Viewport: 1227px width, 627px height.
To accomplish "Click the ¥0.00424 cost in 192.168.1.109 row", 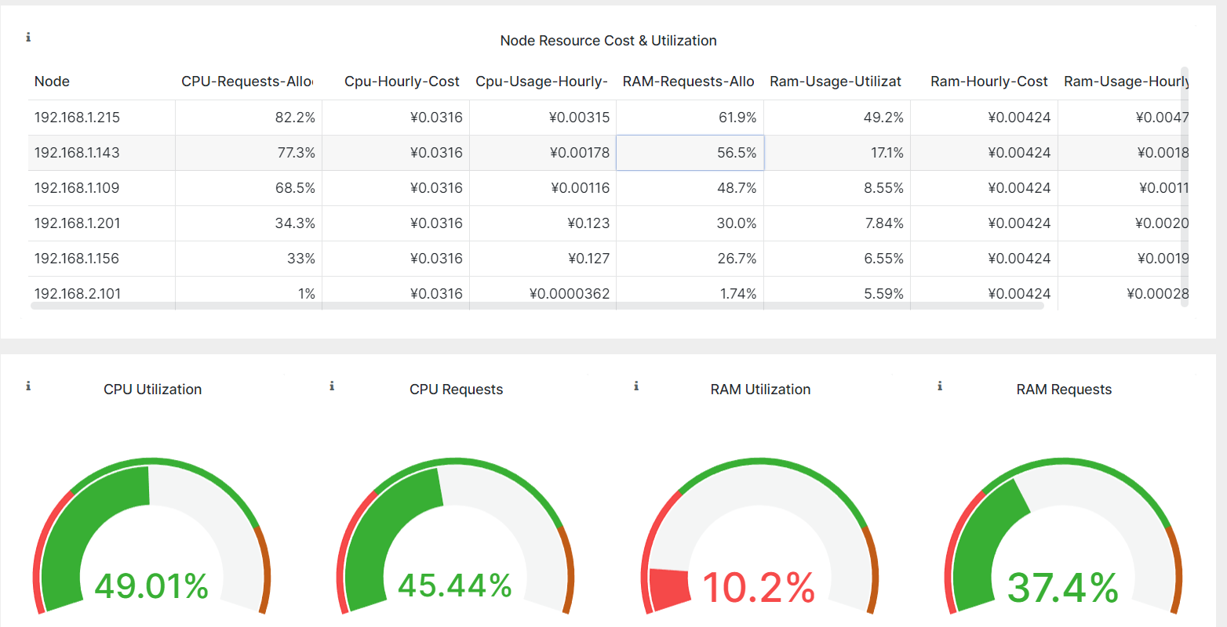I will [985, 188].
